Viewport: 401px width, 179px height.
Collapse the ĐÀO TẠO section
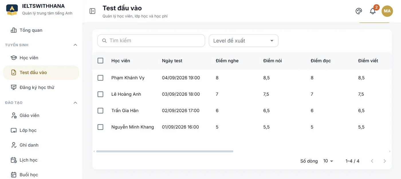pos(75,102)
